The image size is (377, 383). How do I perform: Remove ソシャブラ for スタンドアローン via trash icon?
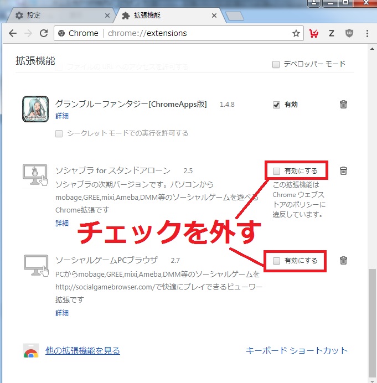tap(343, 170)
